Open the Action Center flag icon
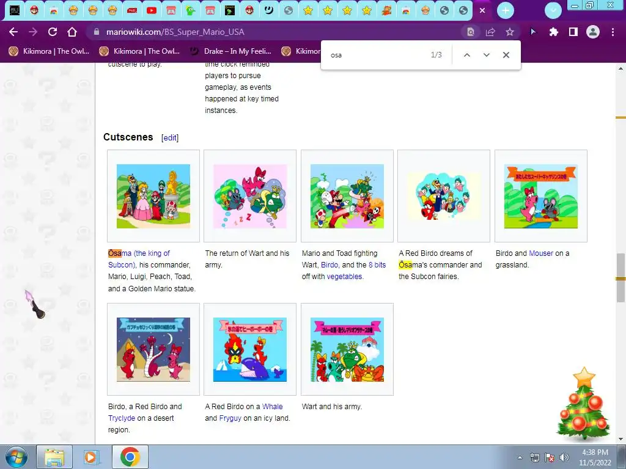626x469 pixels. [550, 457]
